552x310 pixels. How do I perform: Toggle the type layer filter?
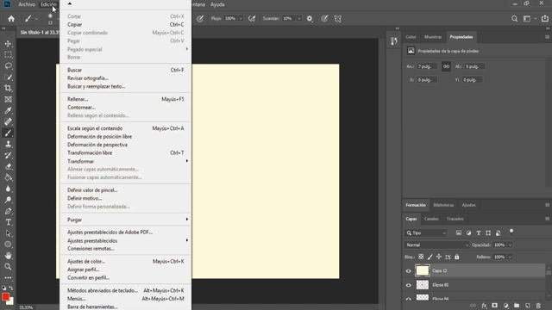click(479, 232)
